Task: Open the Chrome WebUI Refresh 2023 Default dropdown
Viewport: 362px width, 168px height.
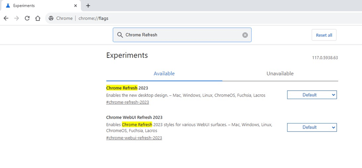Action: 312,127
